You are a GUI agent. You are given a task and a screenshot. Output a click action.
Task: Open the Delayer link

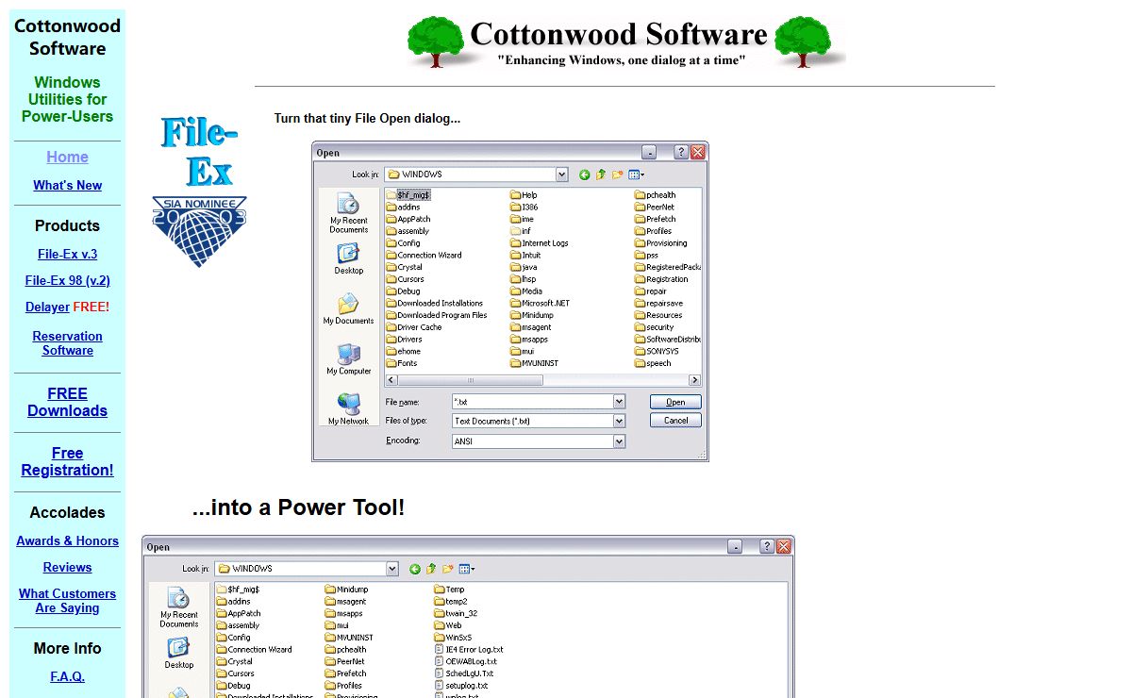pyautogui.click(x=47, y=307)
